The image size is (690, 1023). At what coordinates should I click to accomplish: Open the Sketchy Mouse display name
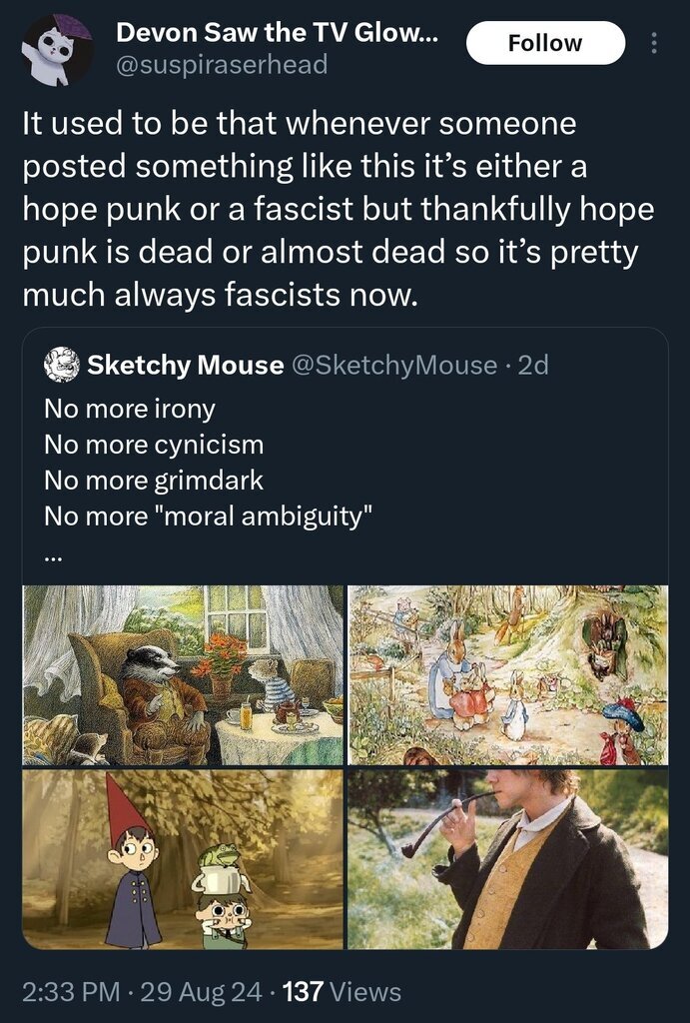click(186, 366)
